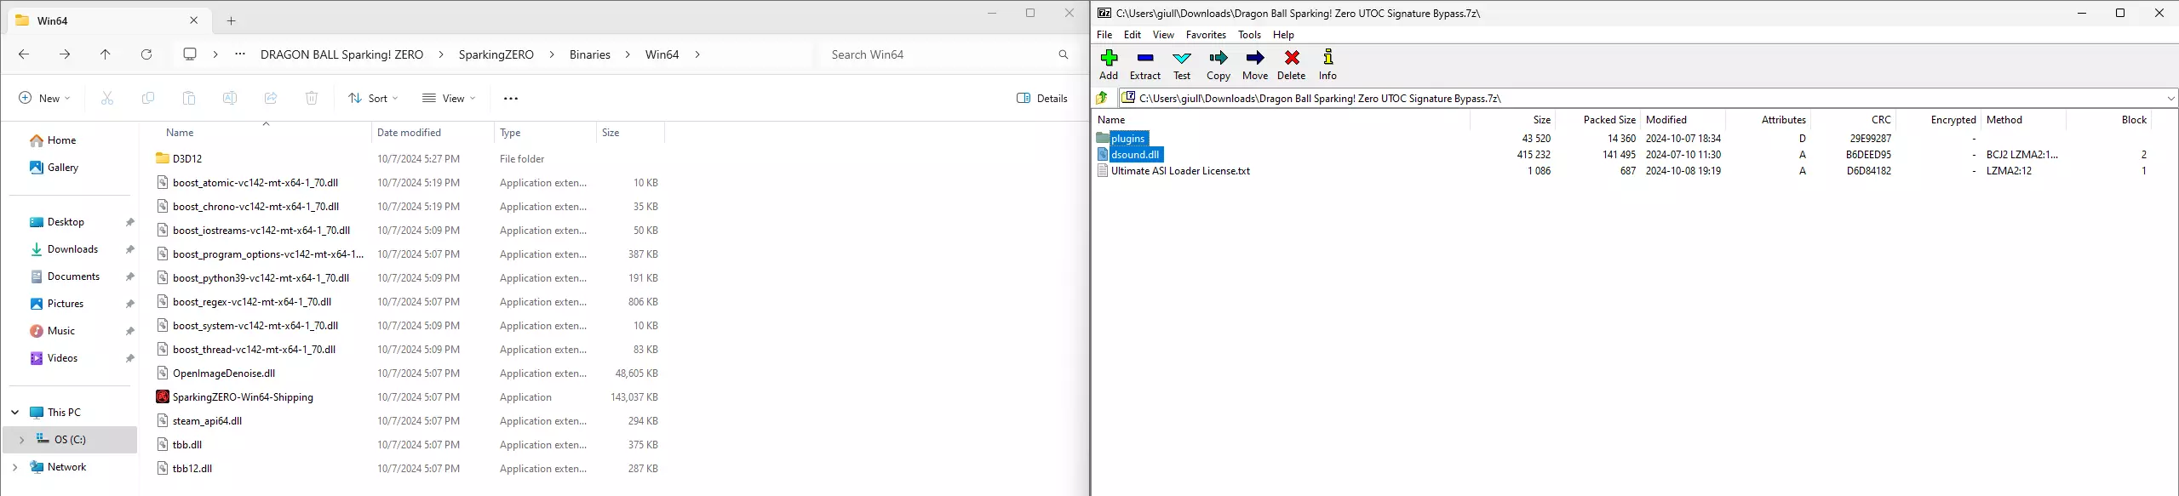Open the Edit menu in 7-Zip
Viewport: 2179px width, 496px height.
coord(1133,35)
